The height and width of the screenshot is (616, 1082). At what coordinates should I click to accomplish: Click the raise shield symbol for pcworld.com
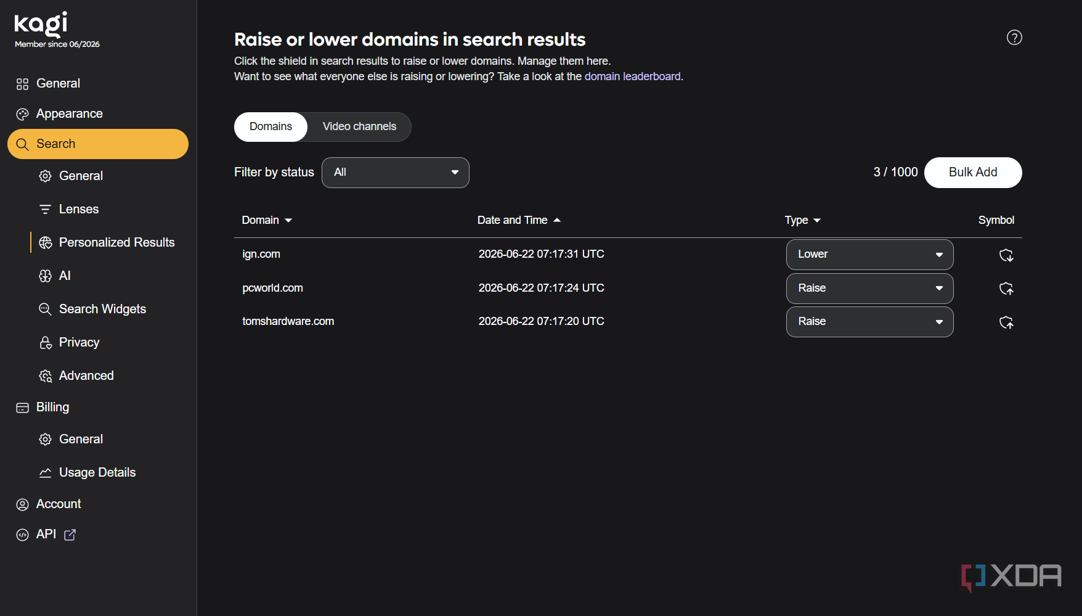click(x=1006, y=289)
